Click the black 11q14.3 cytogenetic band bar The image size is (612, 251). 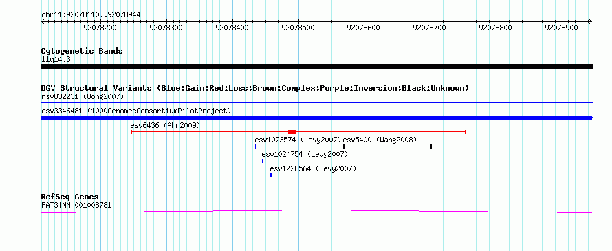(x=316, y=67)
